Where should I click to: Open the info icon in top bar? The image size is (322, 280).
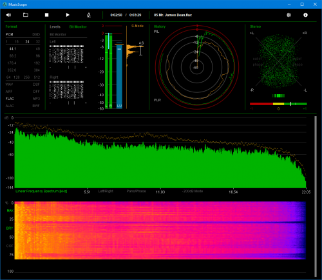coord(305,15)
